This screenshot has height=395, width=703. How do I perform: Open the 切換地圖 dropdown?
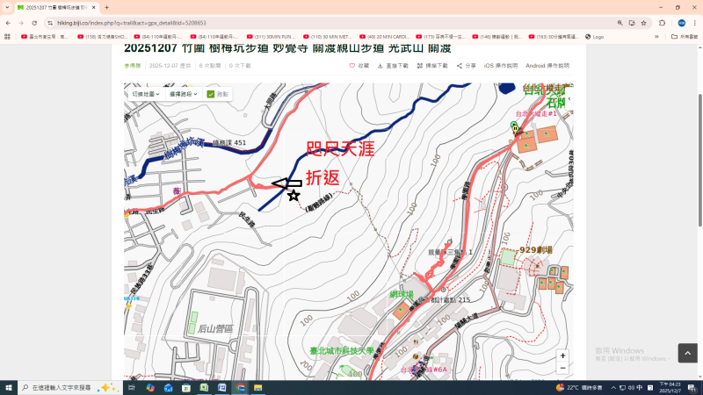point(144,94)
